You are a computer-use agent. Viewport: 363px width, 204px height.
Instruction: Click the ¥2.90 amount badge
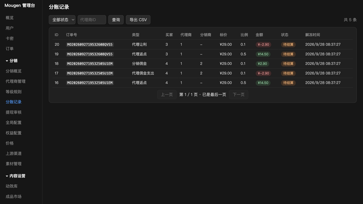tap(262, 64)
